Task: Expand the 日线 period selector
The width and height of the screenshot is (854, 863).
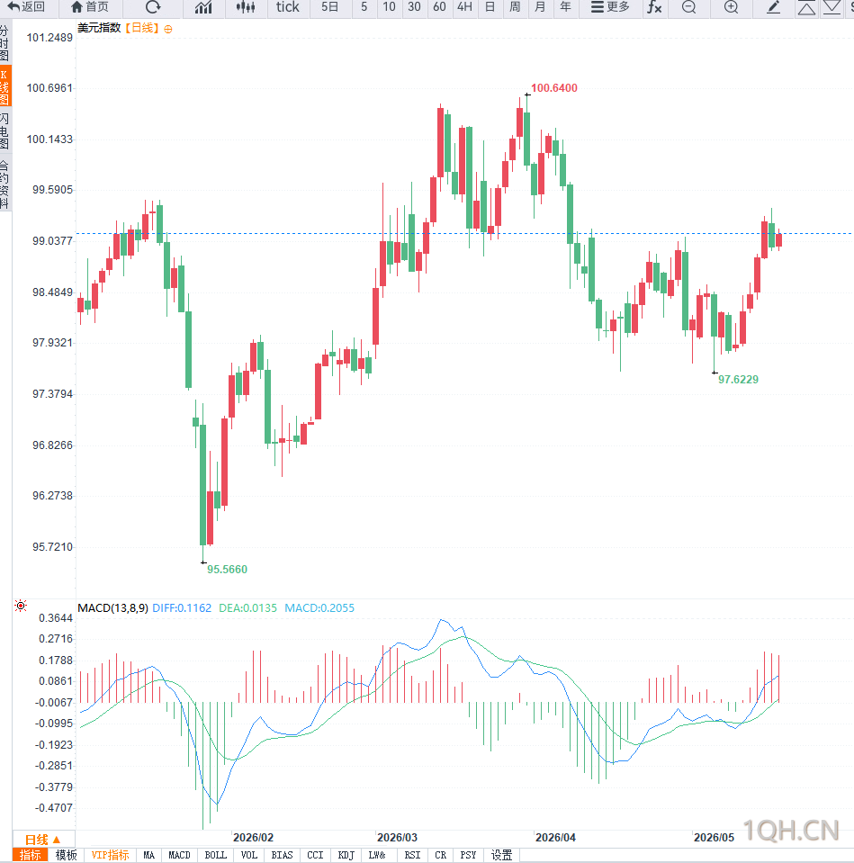Action: point(43,840)
